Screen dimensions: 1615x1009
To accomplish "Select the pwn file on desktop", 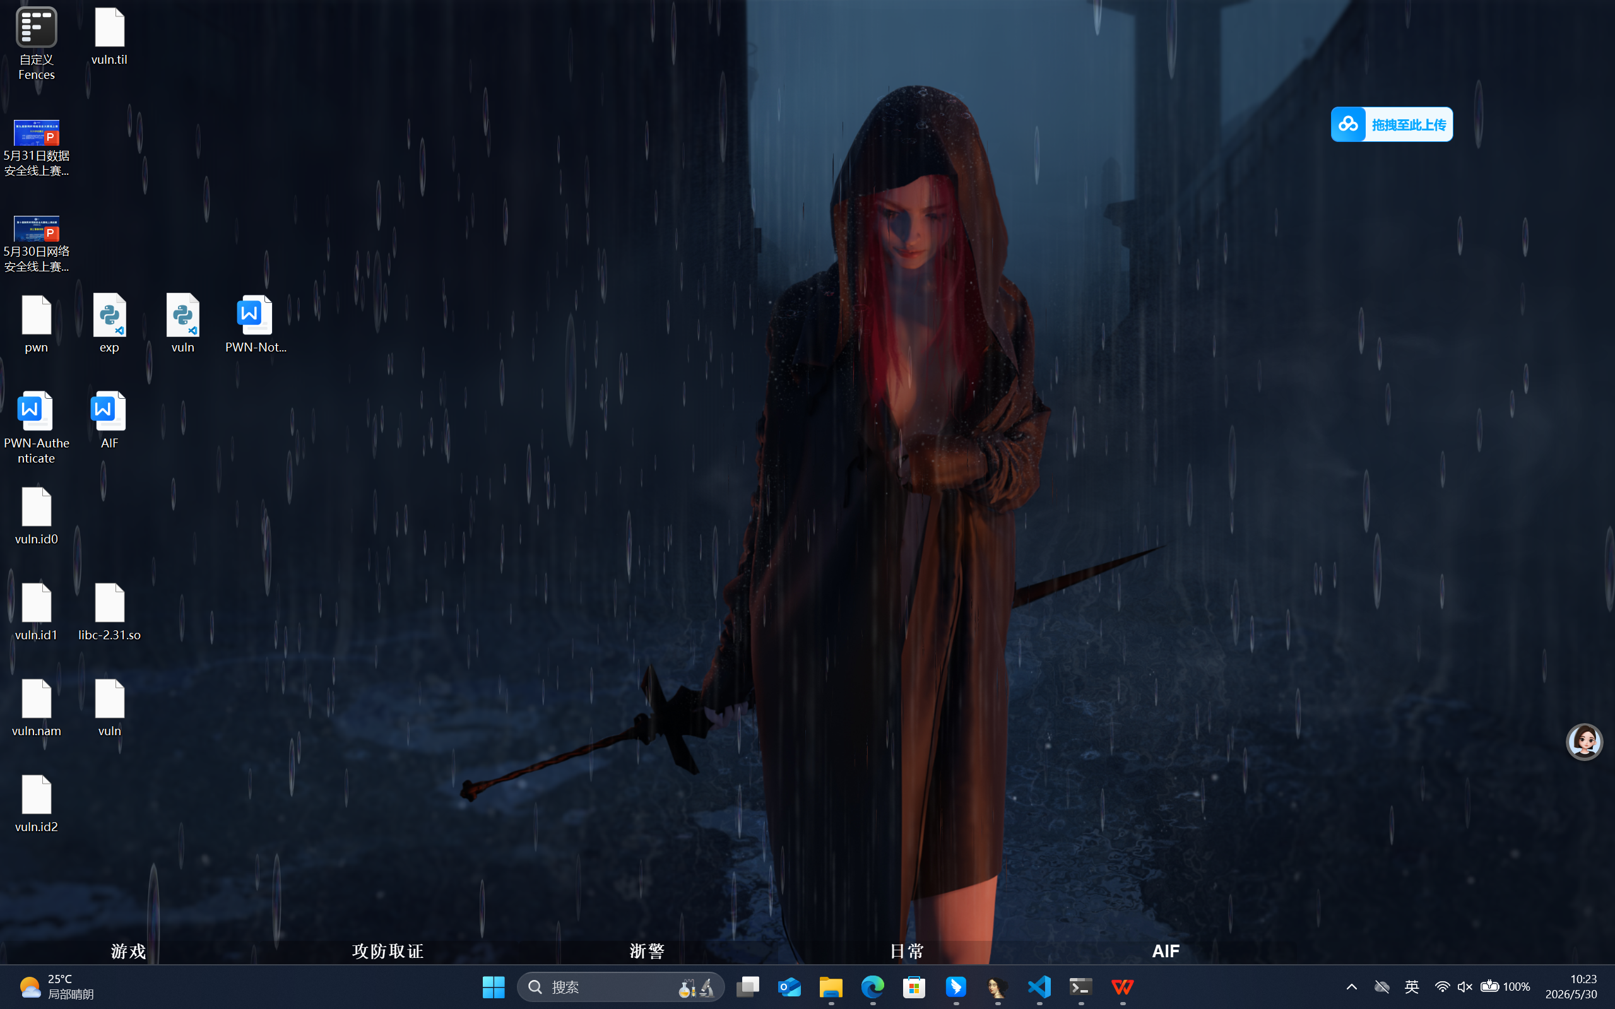I will click(x=36, y=324).
